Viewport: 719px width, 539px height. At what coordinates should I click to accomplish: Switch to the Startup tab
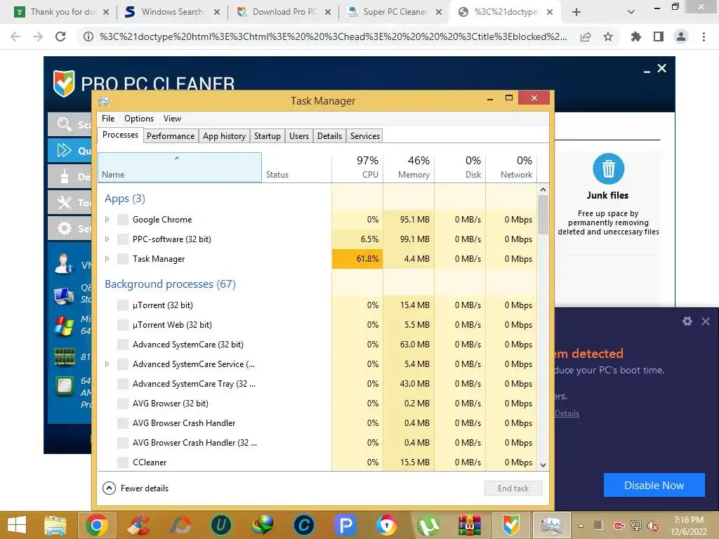pyautogui.click(x=268, y=136)
